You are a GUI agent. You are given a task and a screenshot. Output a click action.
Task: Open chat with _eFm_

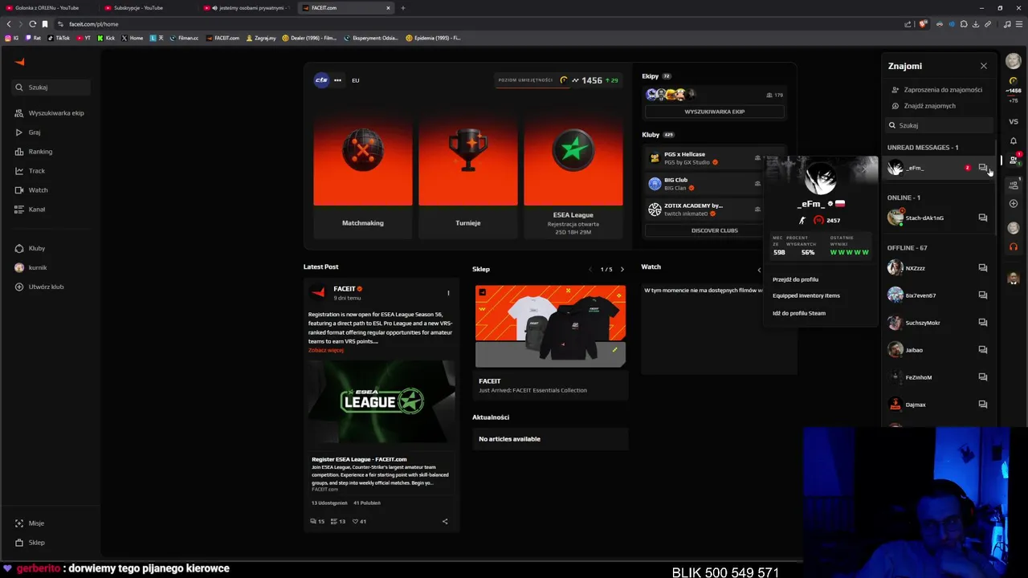tap(982, 168)
